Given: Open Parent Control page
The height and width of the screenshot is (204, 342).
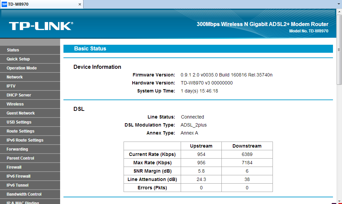Looking at the screenshot, I should 30,158.
